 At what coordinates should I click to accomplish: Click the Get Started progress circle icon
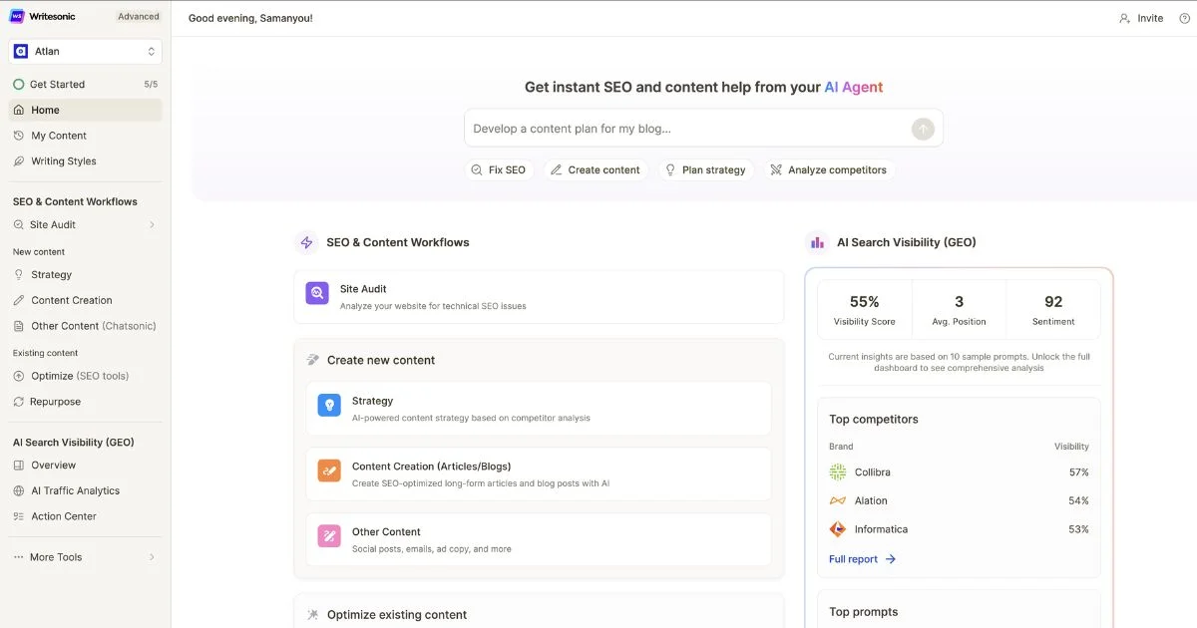19,85
